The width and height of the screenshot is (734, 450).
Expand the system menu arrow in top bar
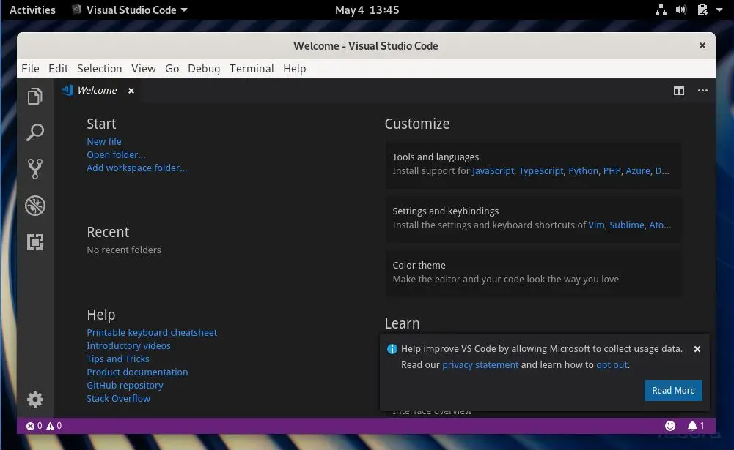pos(719,10)
